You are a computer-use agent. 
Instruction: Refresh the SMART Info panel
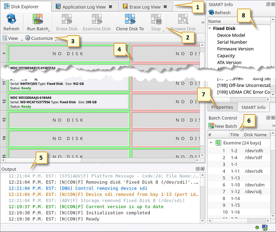(x=219, y=13)
